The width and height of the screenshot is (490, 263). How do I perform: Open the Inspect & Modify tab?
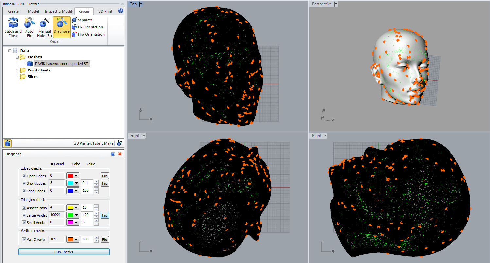coord(59,11)
